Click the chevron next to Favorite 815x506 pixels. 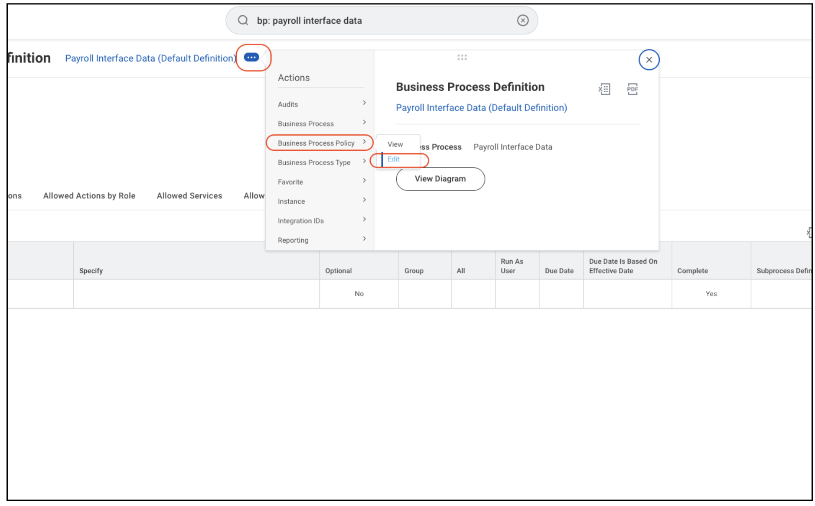[x=364, y=180]
